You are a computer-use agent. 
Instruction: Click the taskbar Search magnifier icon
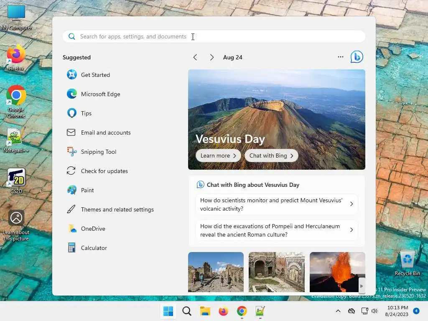click(x=187, y=311)
